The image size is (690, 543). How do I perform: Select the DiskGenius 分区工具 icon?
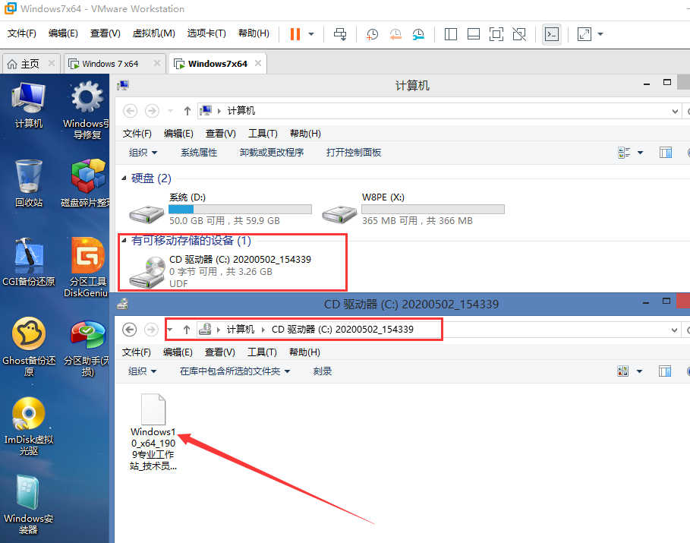(87, 267)
